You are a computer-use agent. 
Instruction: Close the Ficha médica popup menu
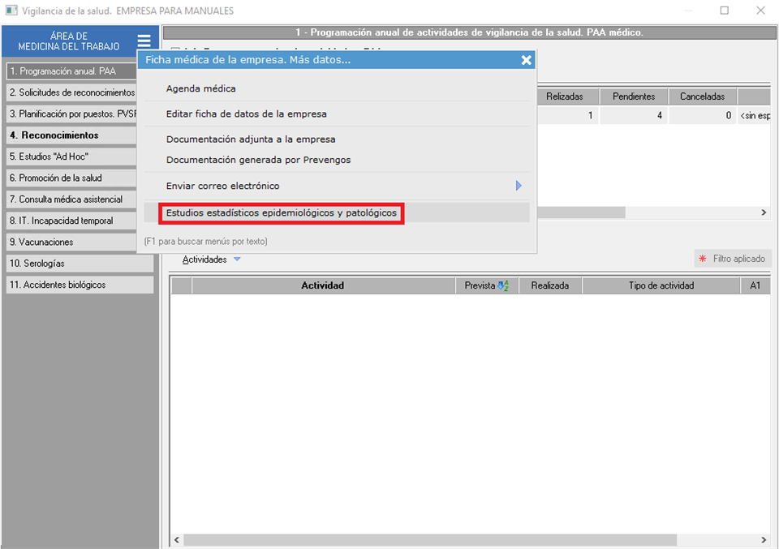click(x=526, y=60)
